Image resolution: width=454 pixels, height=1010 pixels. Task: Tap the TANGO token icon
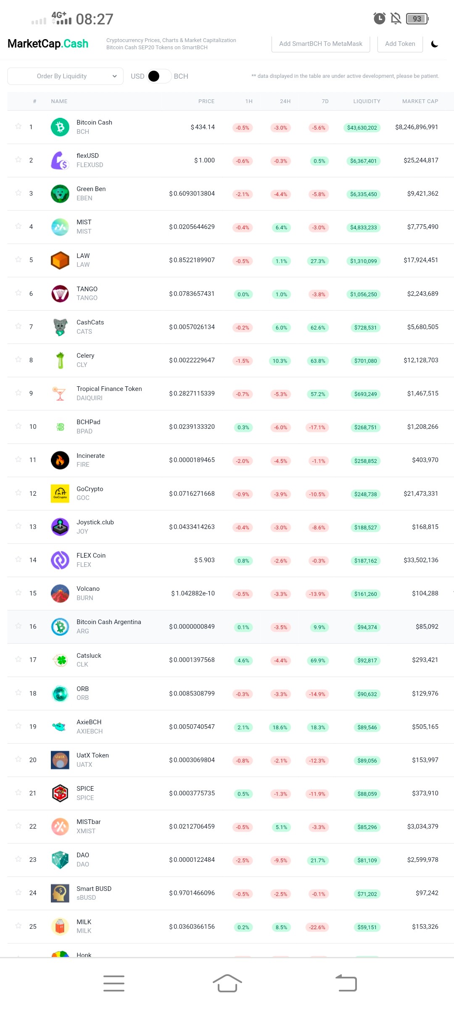click(x=60, y=293)
